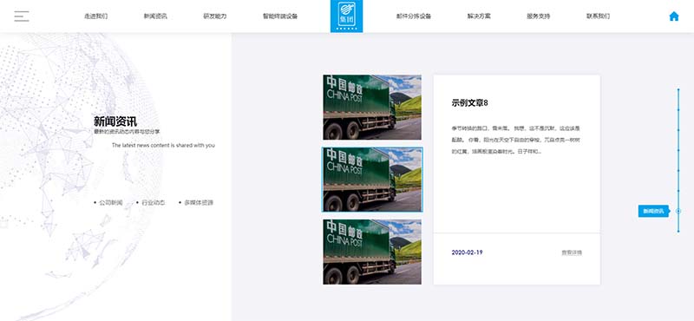
Task: Select 研发能力 in the top navigation
Action: tap(214, 16)
